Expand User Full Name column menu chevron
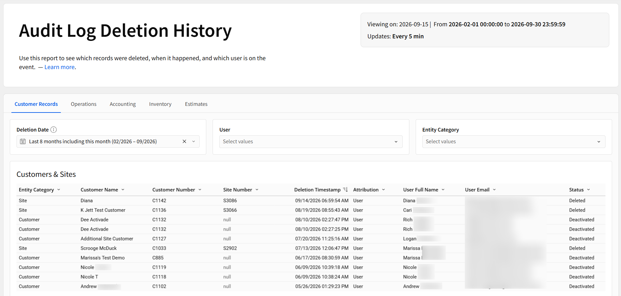The width and height of the screenshot is (621, 296). tap(443, 190)
